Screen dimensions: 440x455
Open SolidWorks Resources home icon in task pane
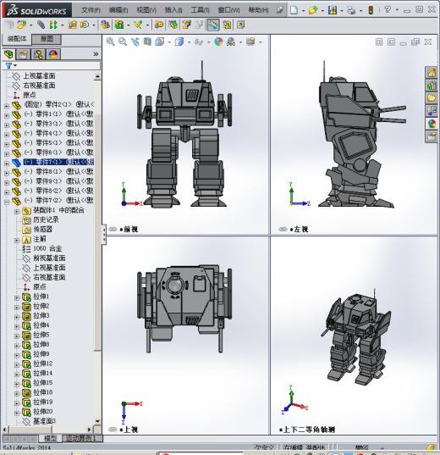pyautogui.click(x=432, y=73)
